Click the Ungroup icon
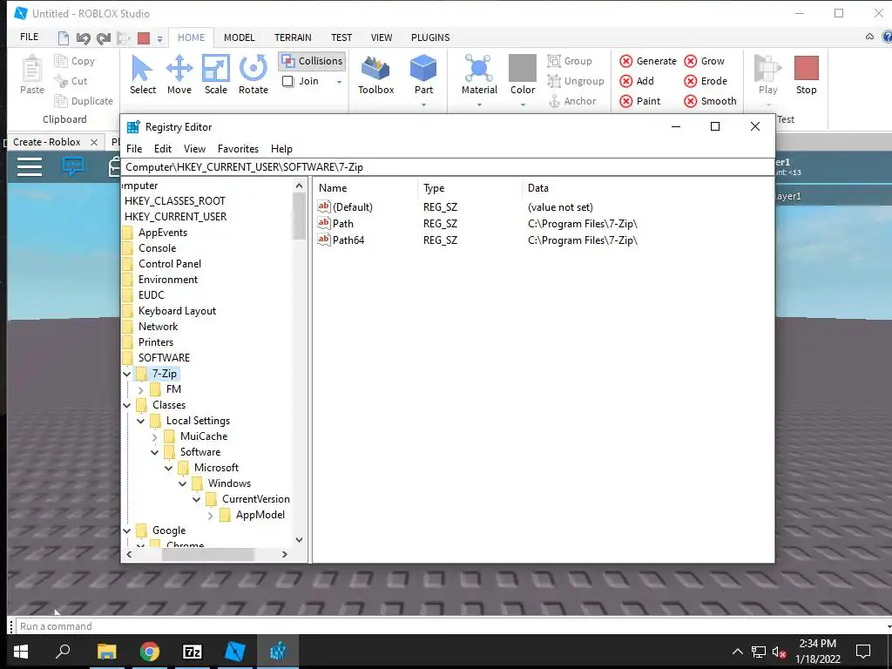This screenshot has height=669, width=892. coord(553,81)
